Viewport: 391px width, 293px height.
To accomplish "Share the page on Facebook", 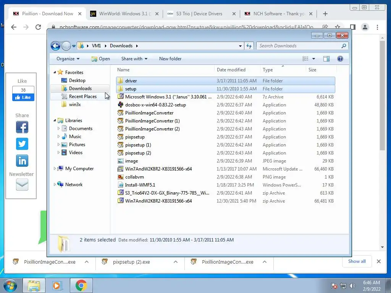I will pos(22,127).
